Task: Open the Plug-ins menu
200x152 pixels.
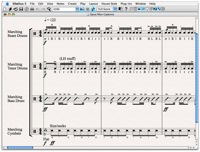Action: 126,4
